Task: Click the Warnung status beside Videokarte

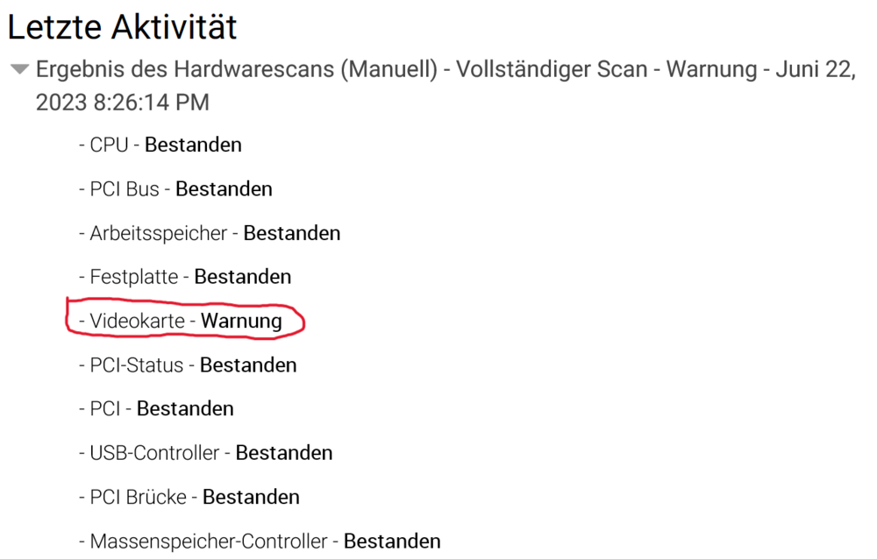Action: [241, 321]
